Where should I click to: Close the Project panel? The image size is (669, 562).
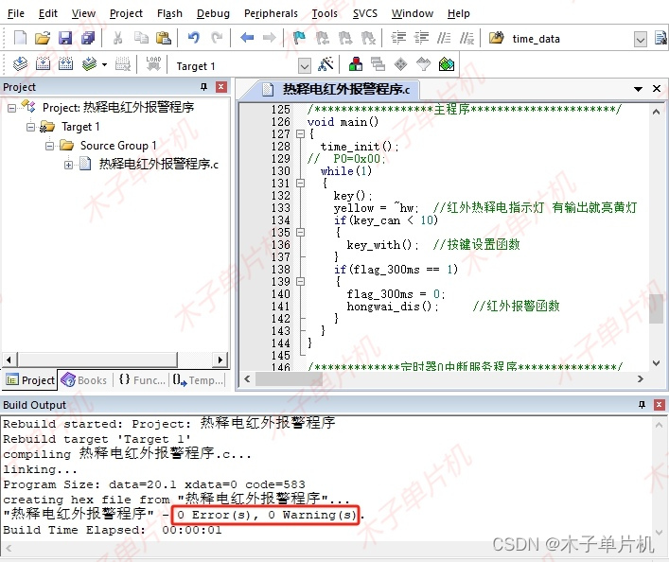click(221, 87)
